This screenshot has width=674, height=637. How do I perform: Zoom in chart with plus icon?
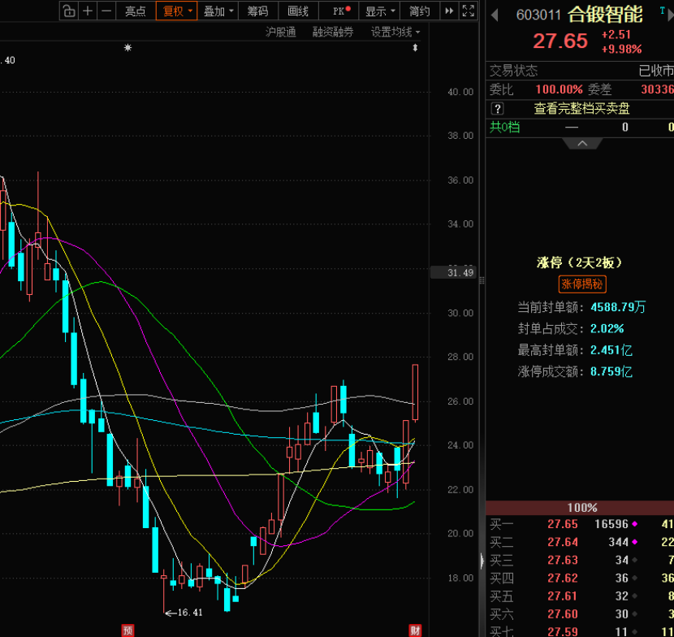click(x=88, y=11)
